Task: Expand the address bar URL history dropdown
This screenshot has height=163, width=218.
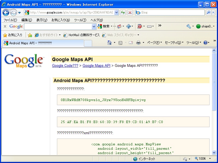Action: coord(117,12)
